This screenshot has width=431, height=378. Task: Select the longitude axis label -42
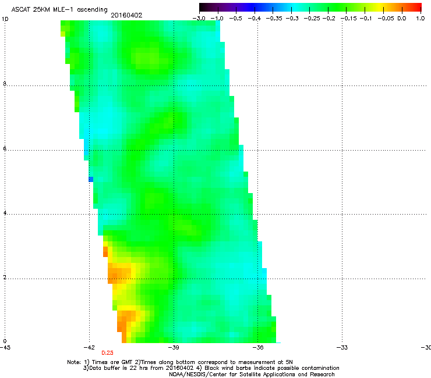89,348
